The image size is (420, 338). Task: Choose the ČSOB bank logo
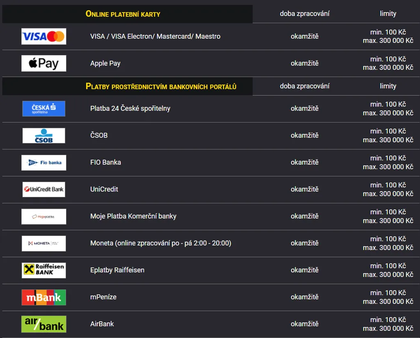pos(43,136)
